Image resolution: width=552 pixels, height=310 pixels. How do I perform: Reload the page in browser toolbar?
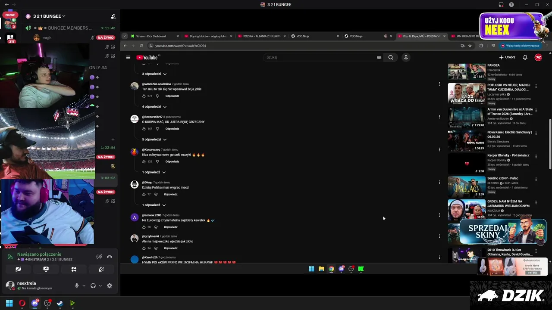coord(142,46)
